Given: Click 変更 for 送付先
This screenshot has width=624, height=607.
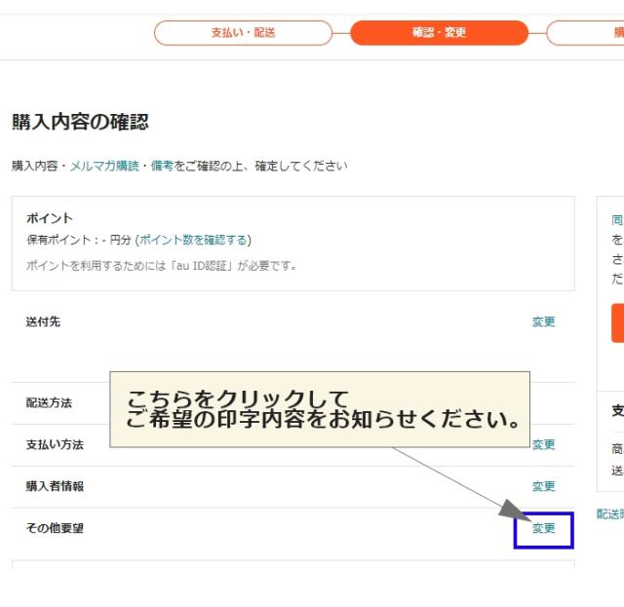Looking at the screenshot, I should click(x=543, y=322).
